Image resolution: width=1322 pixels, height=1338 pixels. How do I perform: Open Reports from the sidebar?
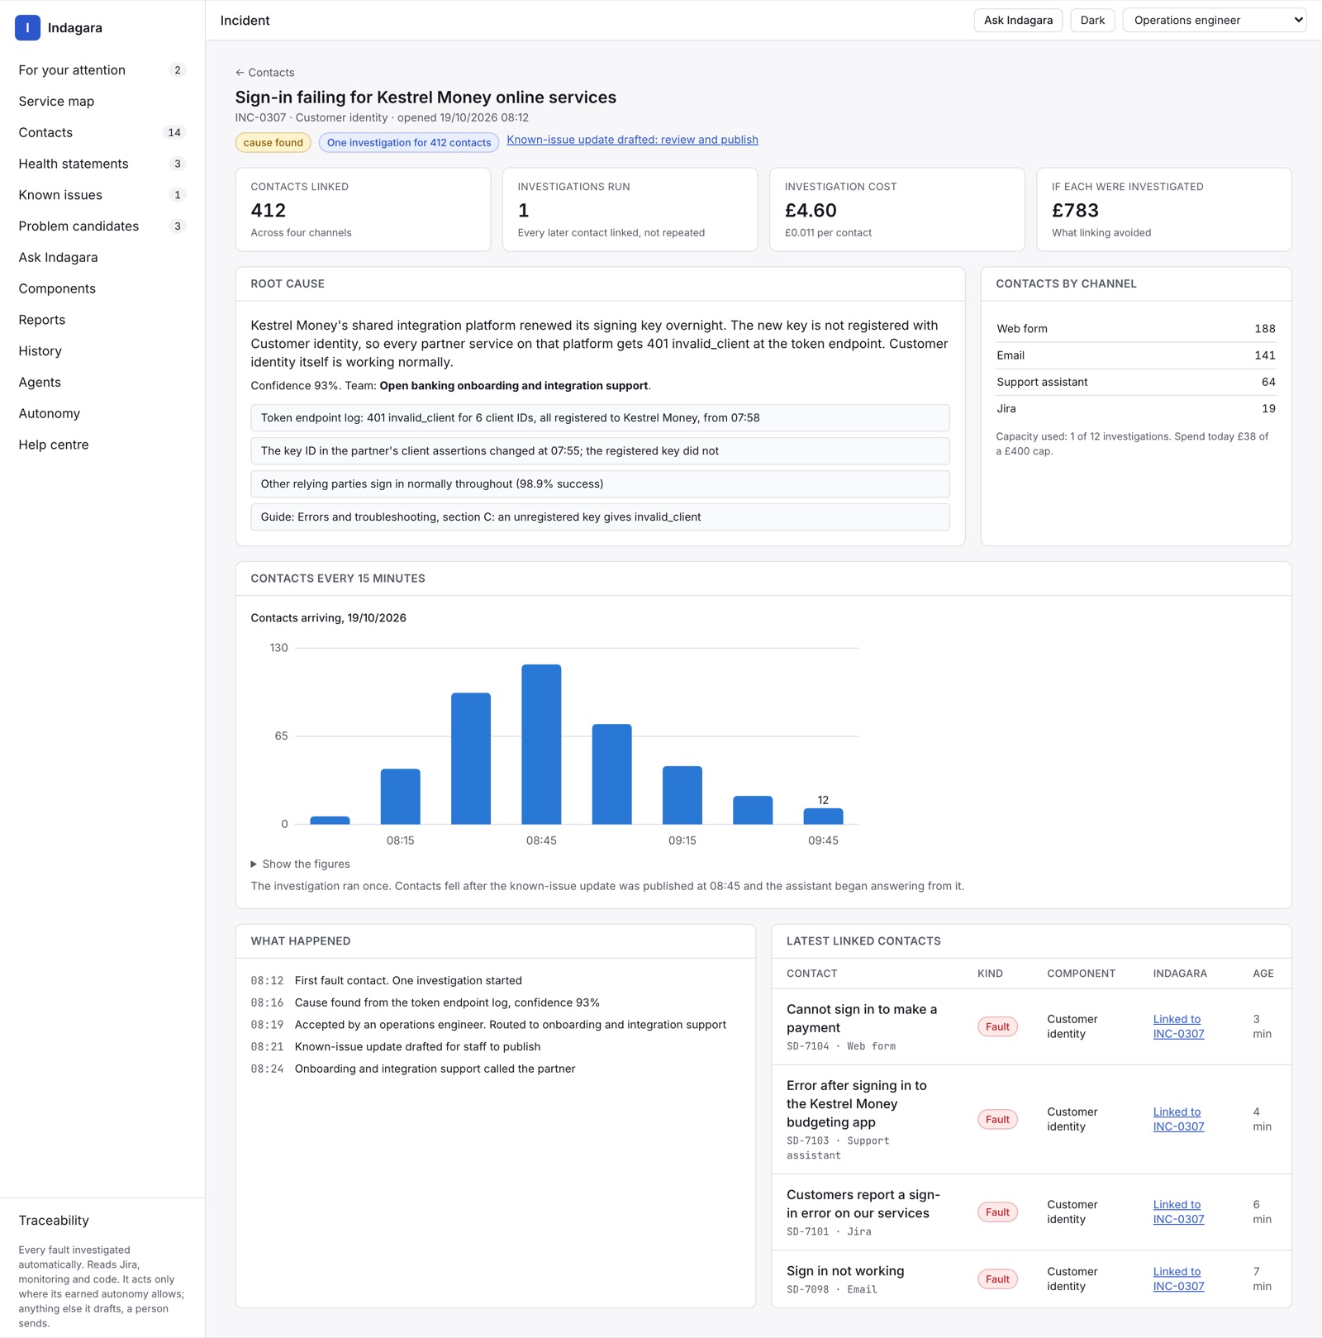pyautogui.click(x=102, y=320)
